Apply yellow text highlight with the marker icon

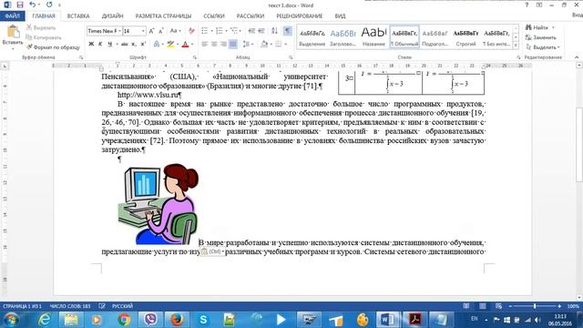coord(170,45)
